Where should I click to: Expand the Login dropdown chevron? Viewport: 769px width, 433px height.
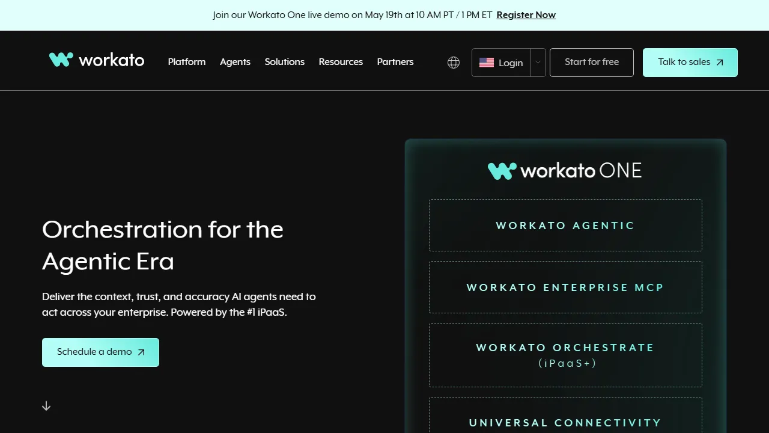[538, 63]
